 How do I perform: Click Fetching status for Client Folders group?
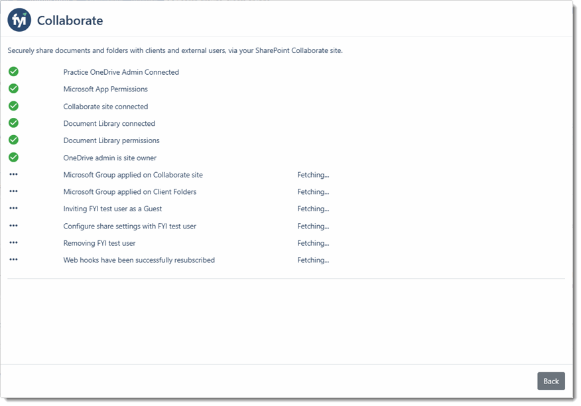pos(313,192)
